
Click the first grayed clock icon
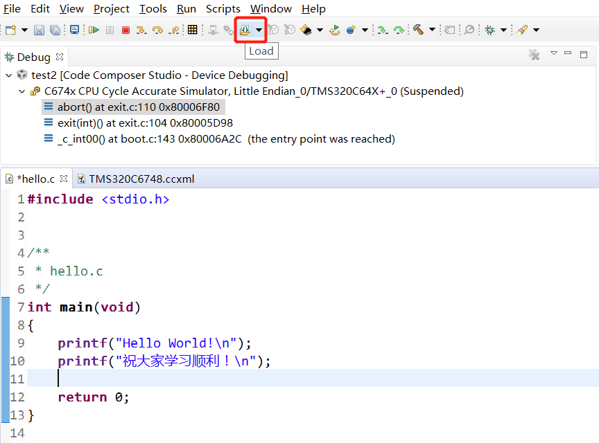(273, 30)
